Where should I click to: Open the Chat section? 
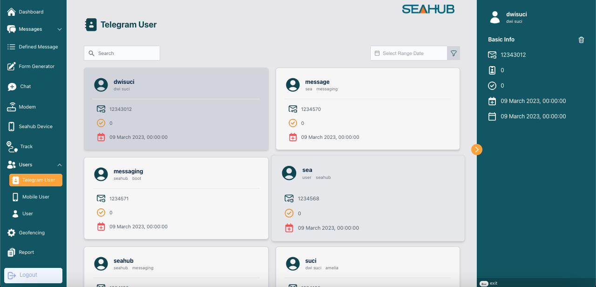(25, 87)
